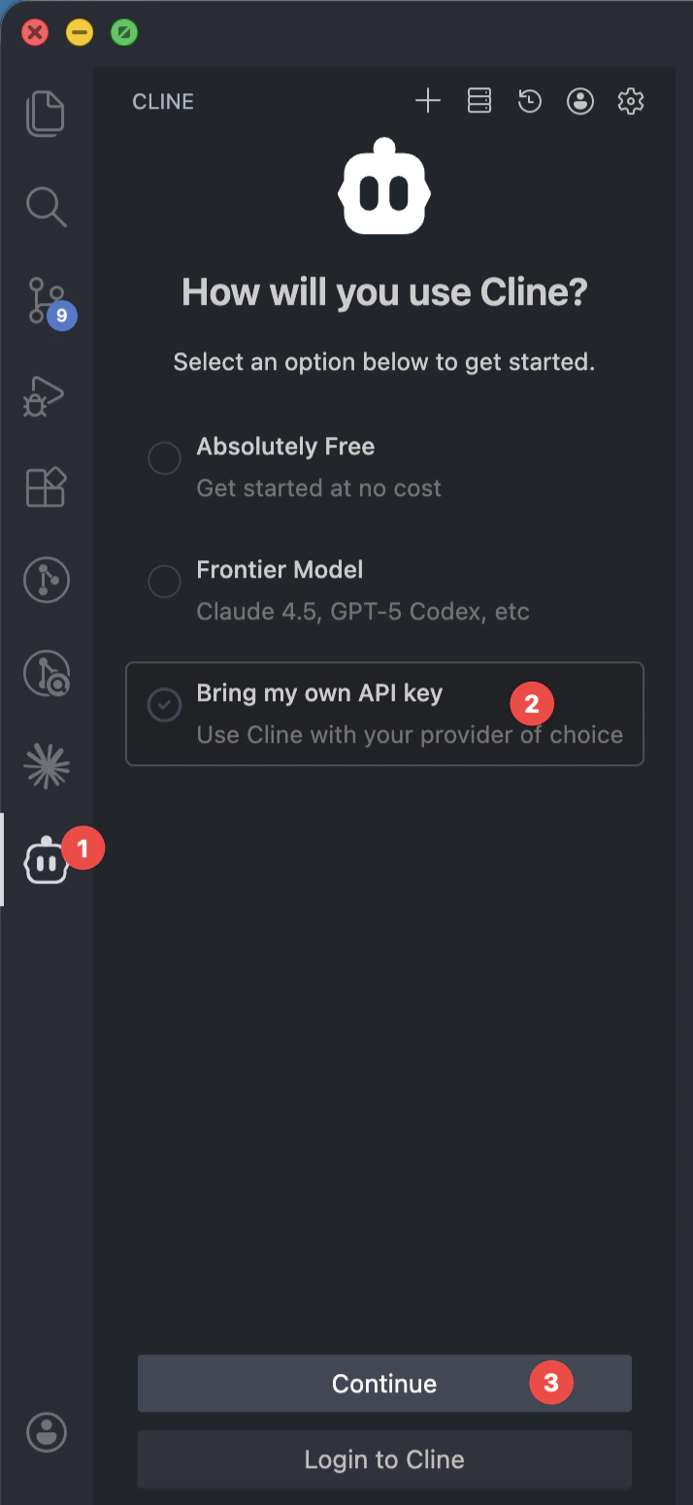Open the starburst extension view in the sidebar
This screenshot has height=1505, width=693.
point(46,765)
